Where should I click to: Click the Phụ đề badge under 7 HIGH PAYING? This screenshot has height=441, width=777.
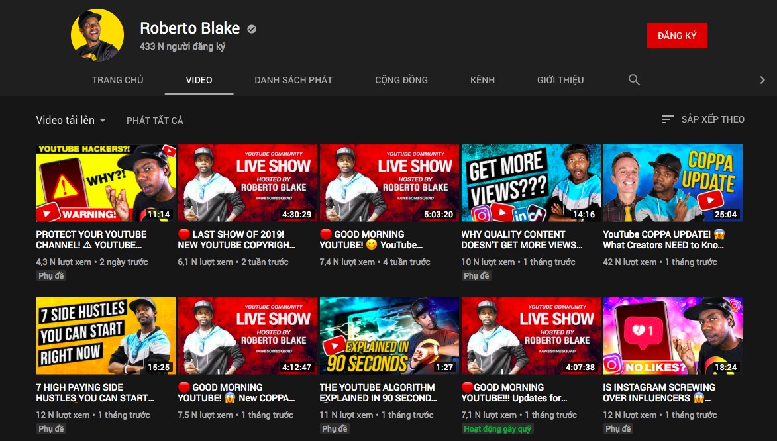pyautogui.click(x=52, y=429)
